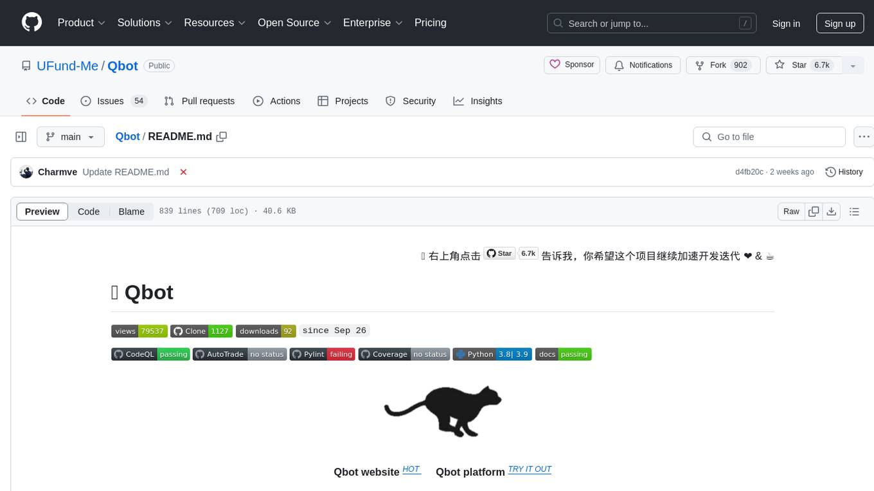Image resolution: width=874 pixels, height=491 pixels.
Task: Switch to the Security tab
Action: [411, 101]
